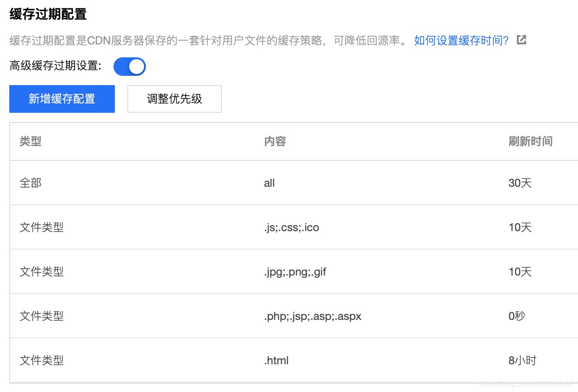Select the all content cell
578x392 pixels.
(x=269, y=183)
